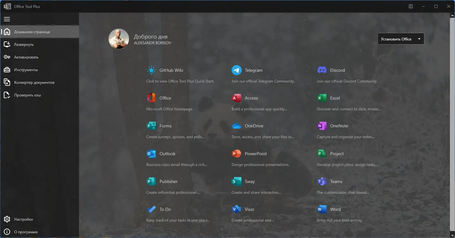Open the Развернуть section

point(39,44)
